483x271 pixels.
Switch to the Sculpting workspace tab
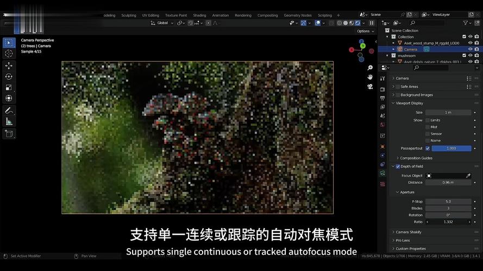click(x=129, y=15)
